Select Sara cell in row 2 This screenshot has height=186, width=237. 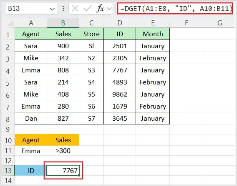tap(31, 46)
